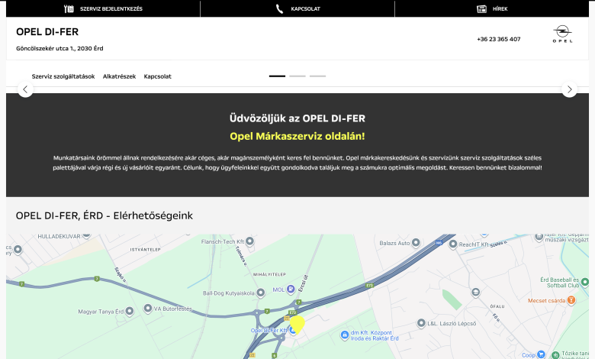Click the OPEL DI-FER dealer name heading

pos(47,32)
